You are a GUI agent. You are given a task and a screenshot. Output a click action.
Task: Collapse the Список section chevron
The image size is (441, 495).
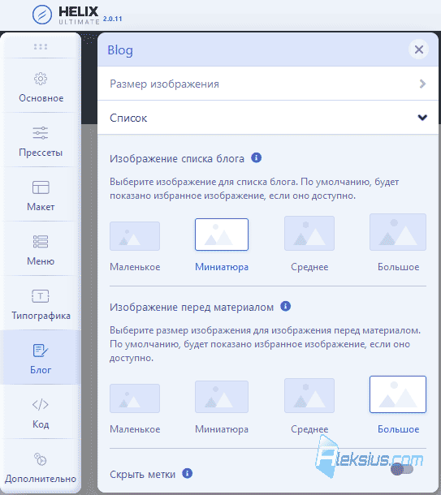point(422,118)
